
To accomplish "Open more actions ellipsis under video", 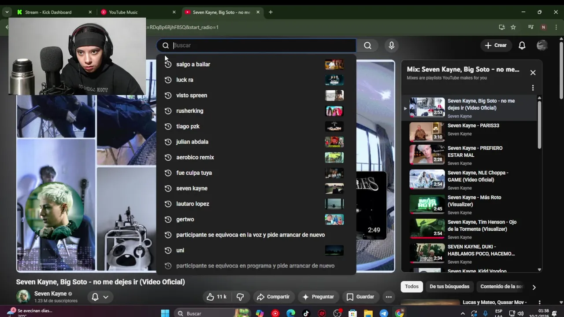I will (389, 297).
